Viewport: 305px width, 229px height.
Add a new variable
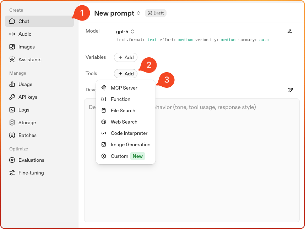click(126, 57)
